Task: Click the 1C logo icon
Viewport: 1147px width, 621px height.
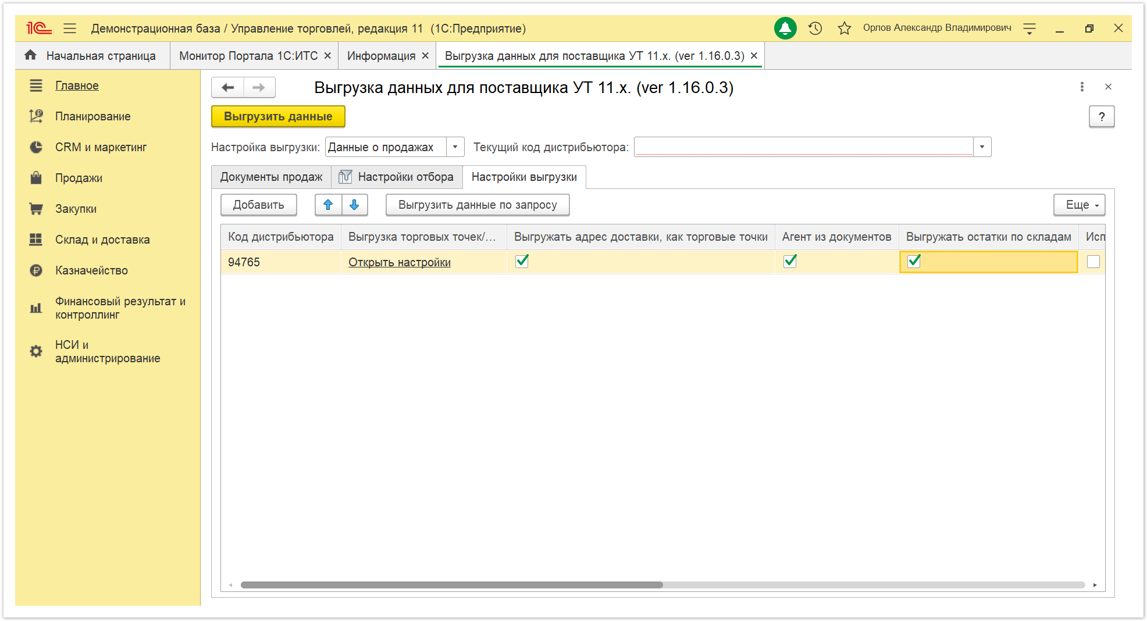Action: coord(39,28)
